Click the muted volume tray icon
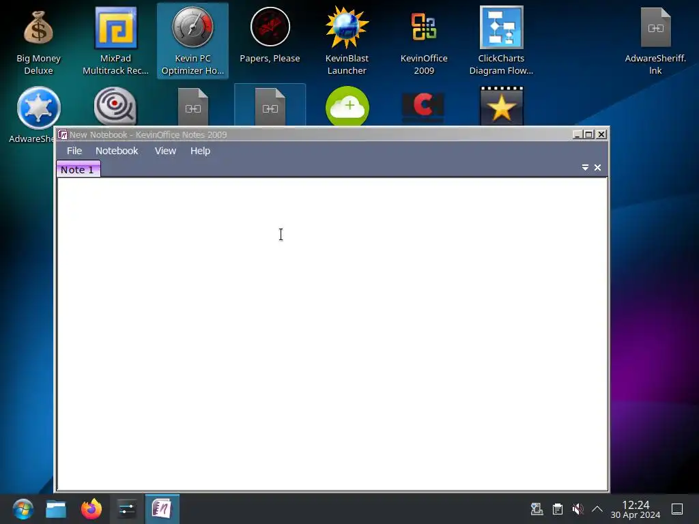 click(577, 509)
